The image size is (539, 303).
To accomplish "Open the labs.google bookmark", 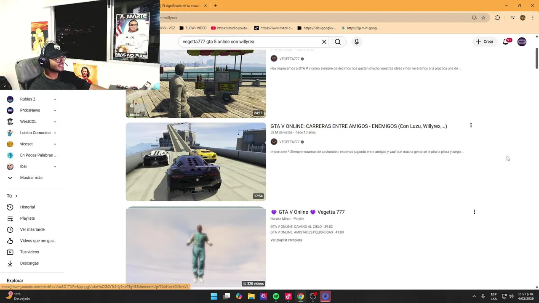I will [316, 28].
